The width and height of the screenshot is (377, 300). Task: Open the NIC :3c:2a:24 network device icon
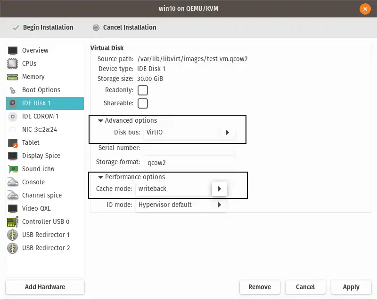(x=12, y=129)
